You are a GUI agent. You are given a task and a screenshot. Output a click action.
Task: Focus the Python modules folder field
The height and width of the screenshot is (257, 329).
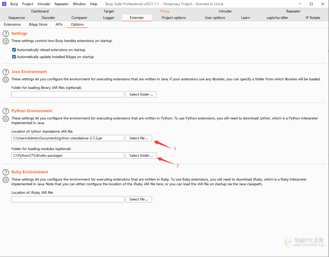click(68, 155)
